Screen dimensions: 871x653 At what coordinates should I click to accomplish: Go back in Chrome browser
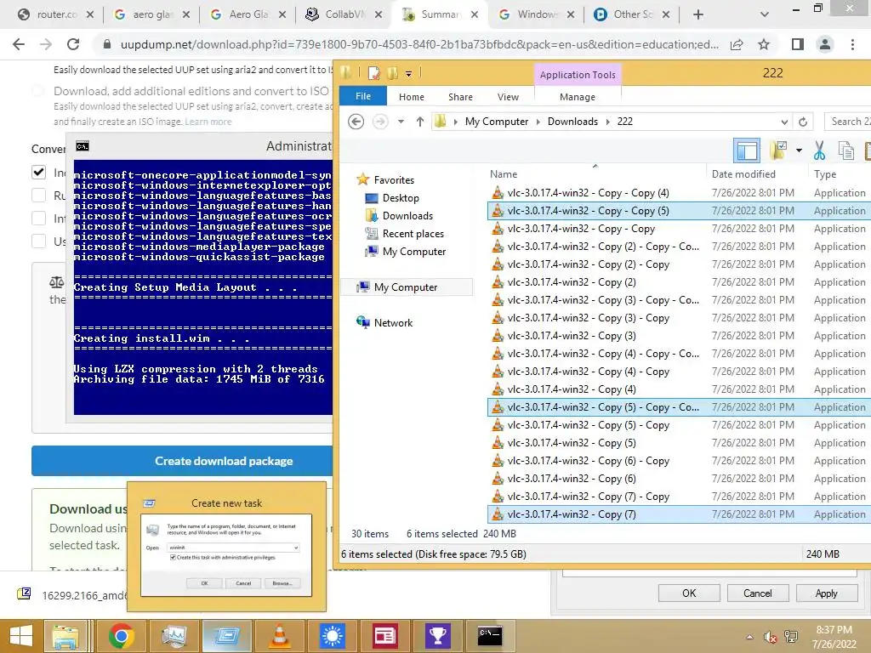(19, 44)
